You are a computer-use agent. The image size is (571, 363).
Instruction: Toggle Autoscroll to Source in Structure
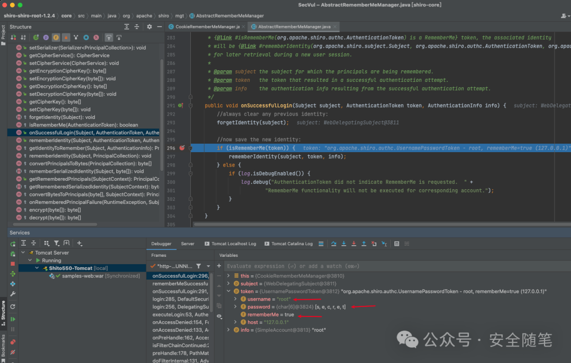[108, 37]
